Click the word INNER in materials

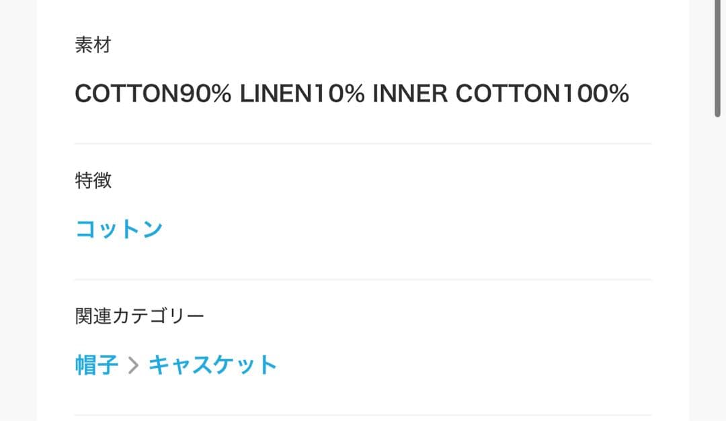[x=409, y=94]
